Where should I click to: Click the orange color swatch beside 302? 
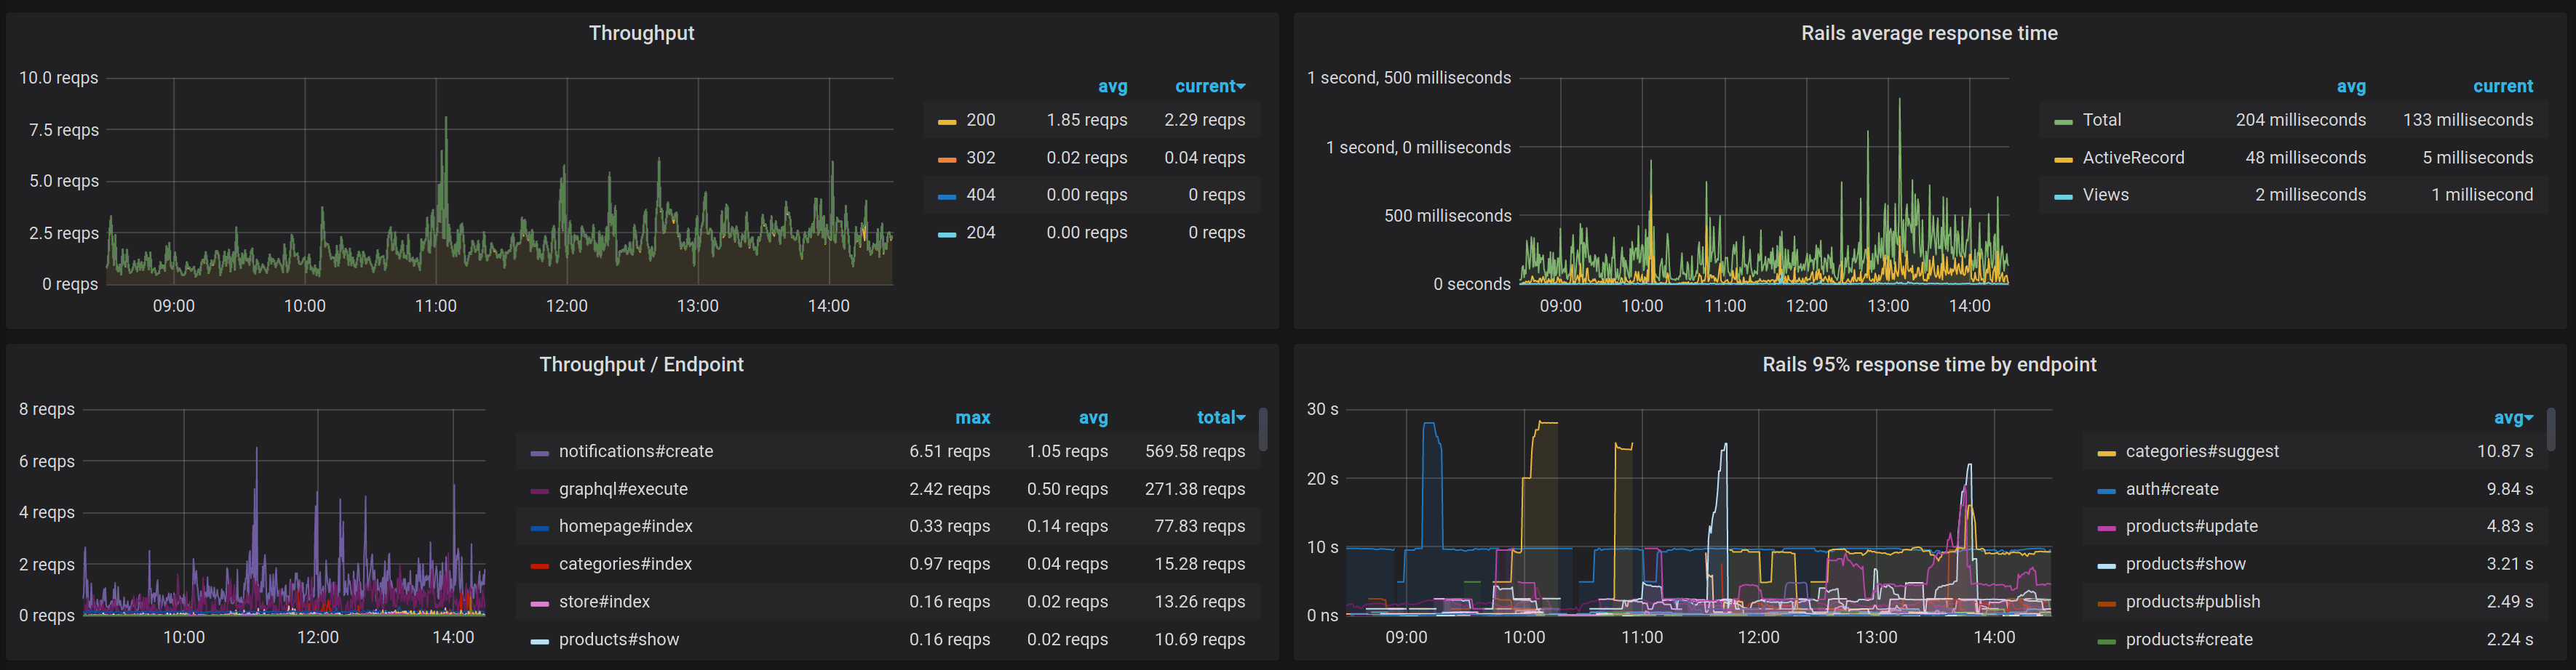pyautogui.click(x=946, y=160)
